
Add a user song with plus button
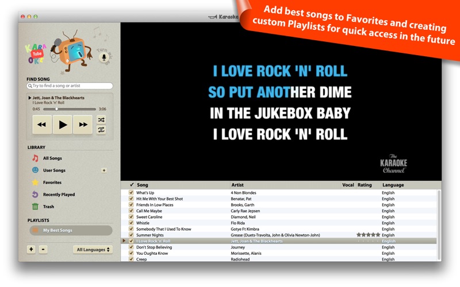pyautogui.click(x=104, y=170)
